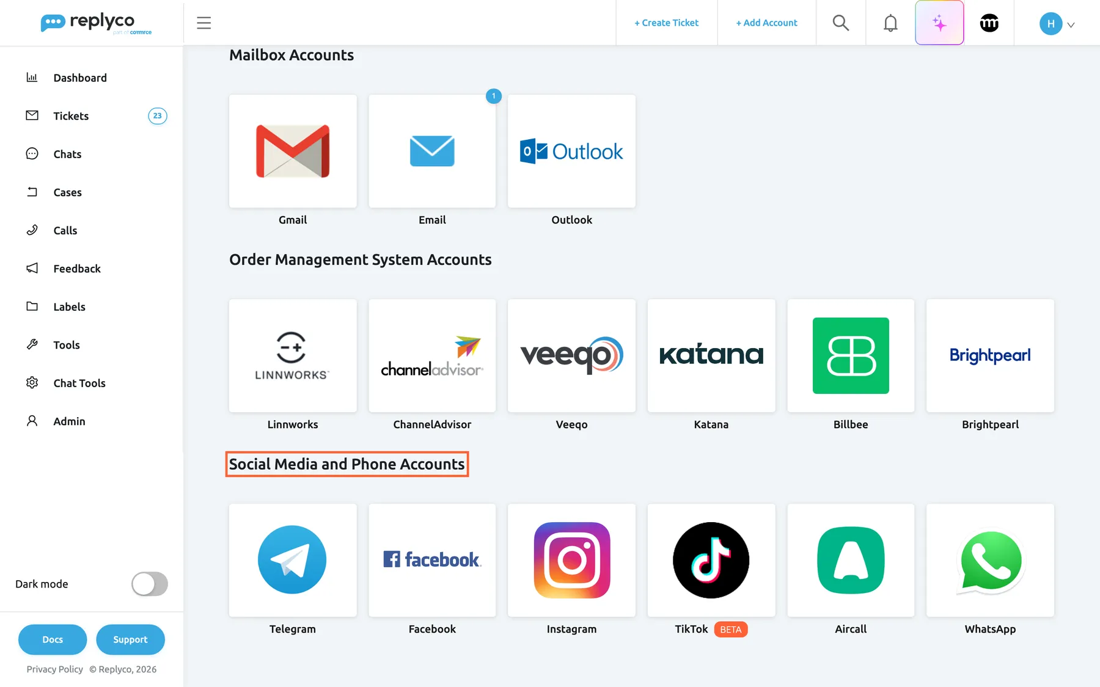Click the black round M logo icon
Image resolution: width=1100 pixels, height=687 pixels.
pos(989,23)
